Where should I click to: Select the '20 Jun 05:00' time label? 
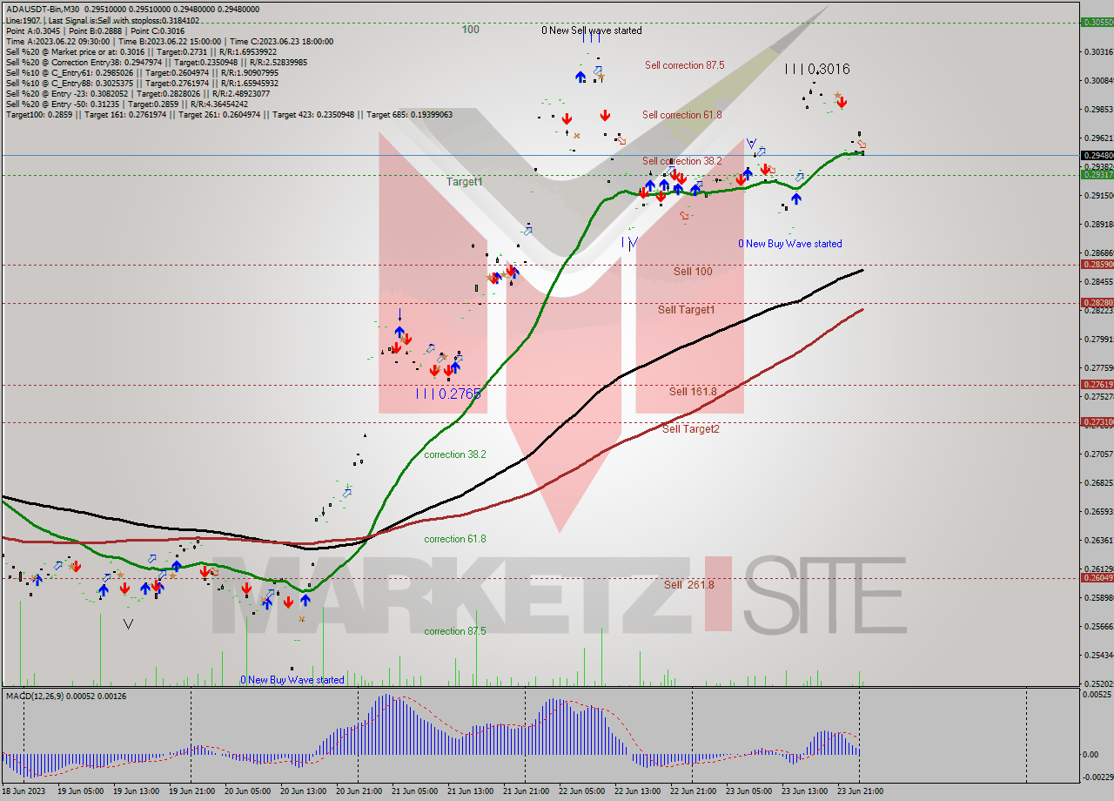coord(246,791)
